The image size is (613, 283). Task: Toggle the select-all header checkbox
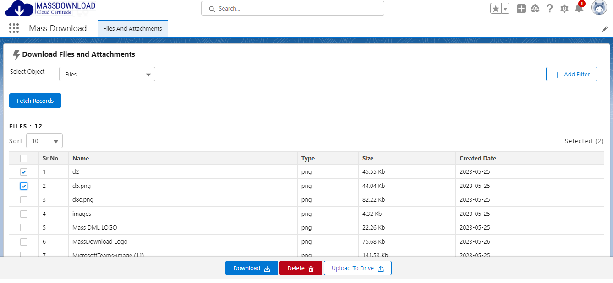pyautogui.click(x=24, y=159)
